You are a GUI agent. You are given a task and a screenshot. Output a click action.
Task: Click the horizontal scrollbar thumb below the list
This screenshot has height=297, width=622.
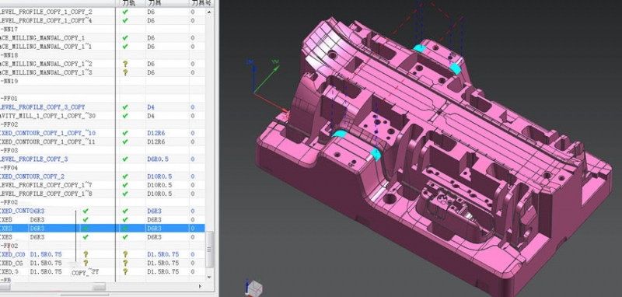99,286
